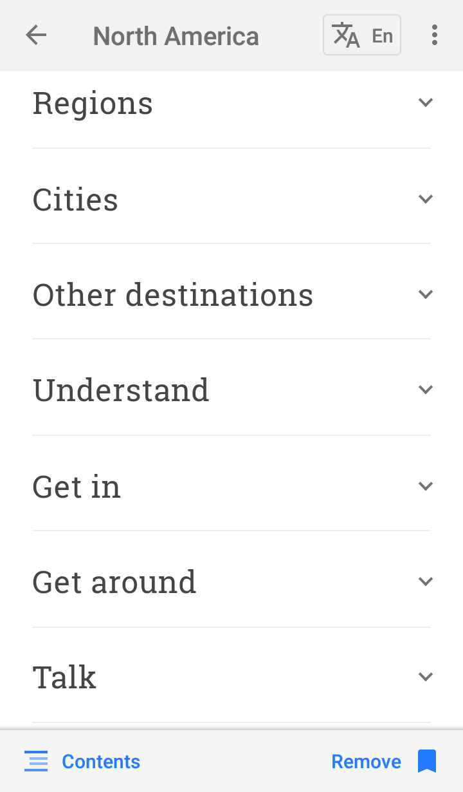
Task: Click the Contents button label
Action: tap(101, 761)
